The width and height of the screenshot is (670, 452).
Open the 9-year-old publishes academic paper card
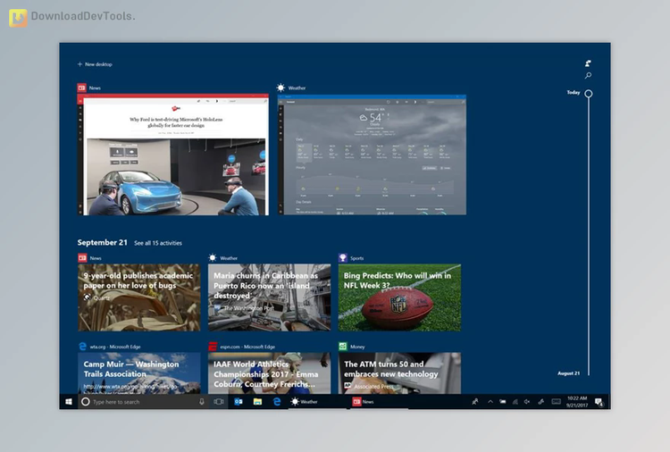tap(138, 297)
